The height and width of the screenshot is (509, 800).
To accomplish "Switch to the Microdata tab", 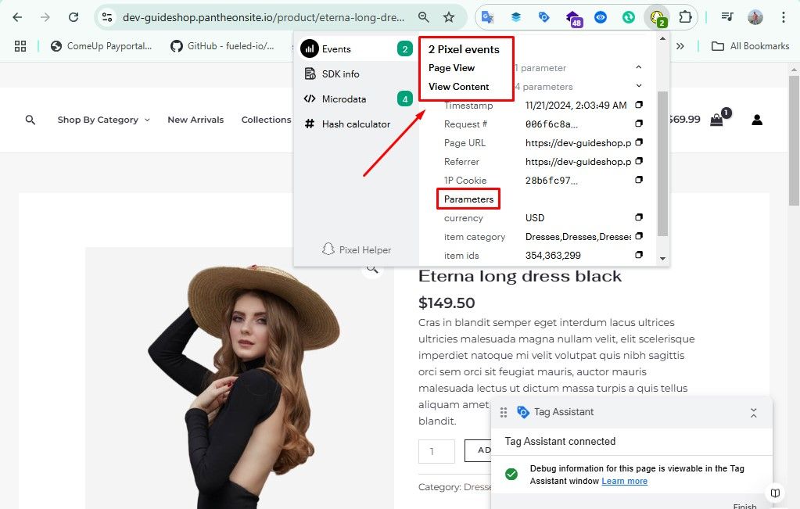I will point(343,99).
